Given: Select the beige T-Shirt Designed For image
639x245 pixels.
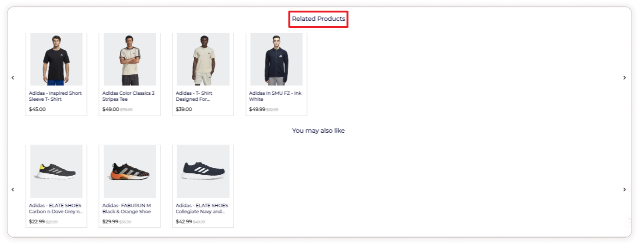Looking at the screenshot, I should pyautogui.click(x=203, y=59).
